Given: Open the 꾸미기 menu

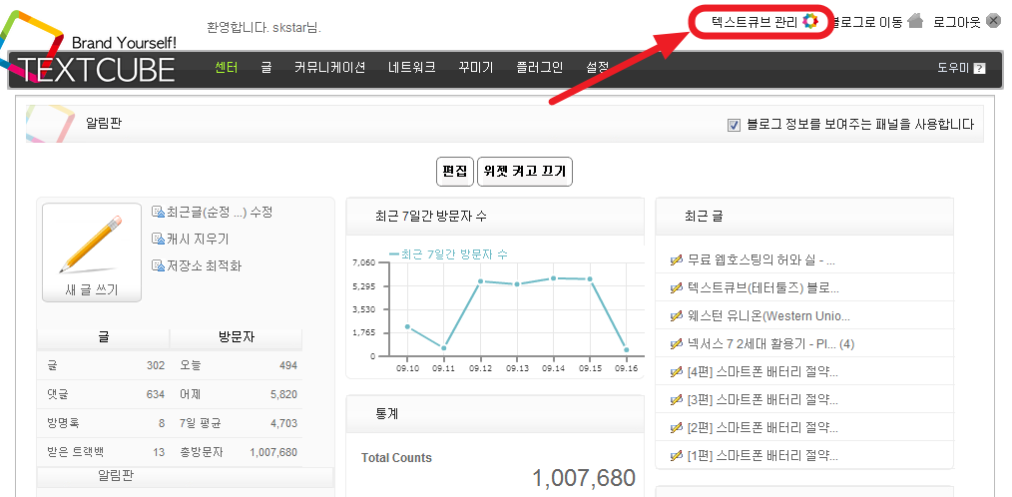Looking at the screenshot, I should click(476, 67).
